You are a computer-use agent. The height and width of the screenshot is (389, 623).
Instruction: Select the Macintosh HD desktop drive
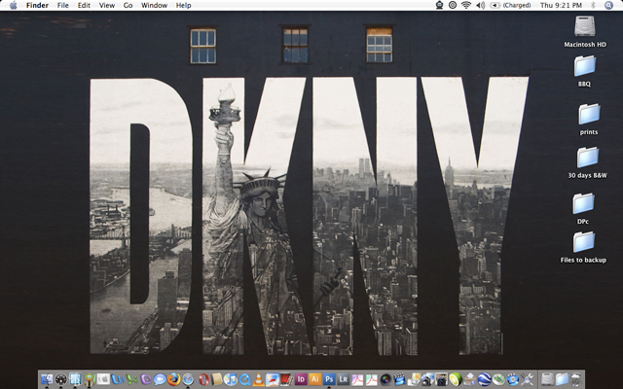585,31
